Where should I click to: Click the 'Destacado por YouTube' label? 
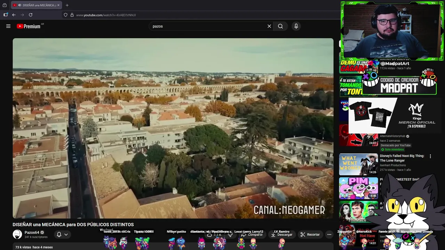396,145
